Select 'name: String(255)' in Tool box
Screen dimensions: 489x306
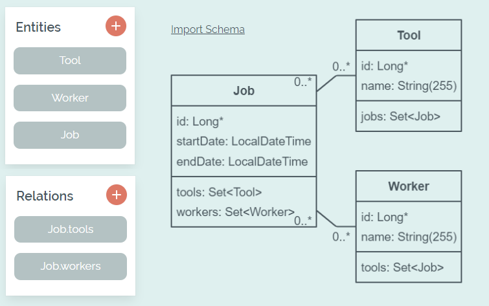(409, 85)
